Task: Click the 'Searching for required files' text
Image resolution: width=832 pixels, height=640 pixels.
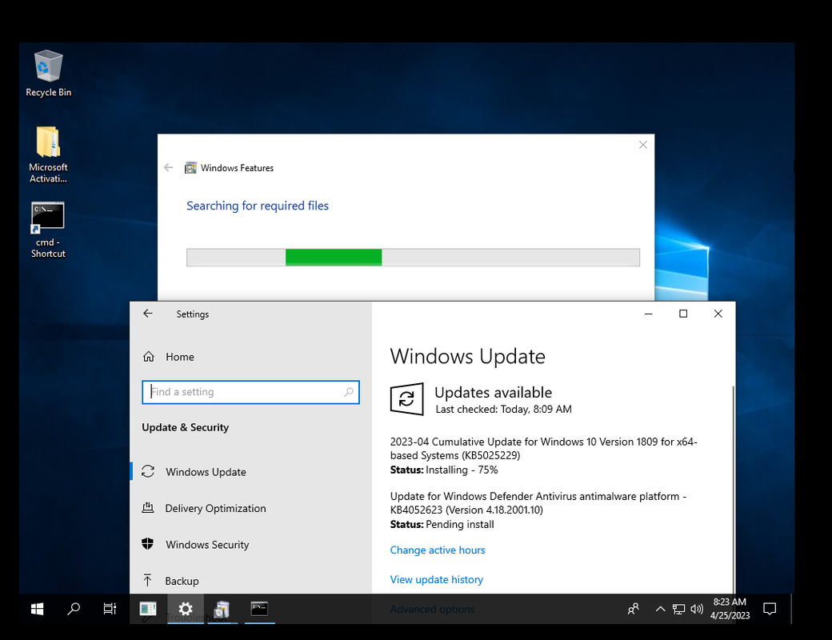Action: [x=258, y=206]
